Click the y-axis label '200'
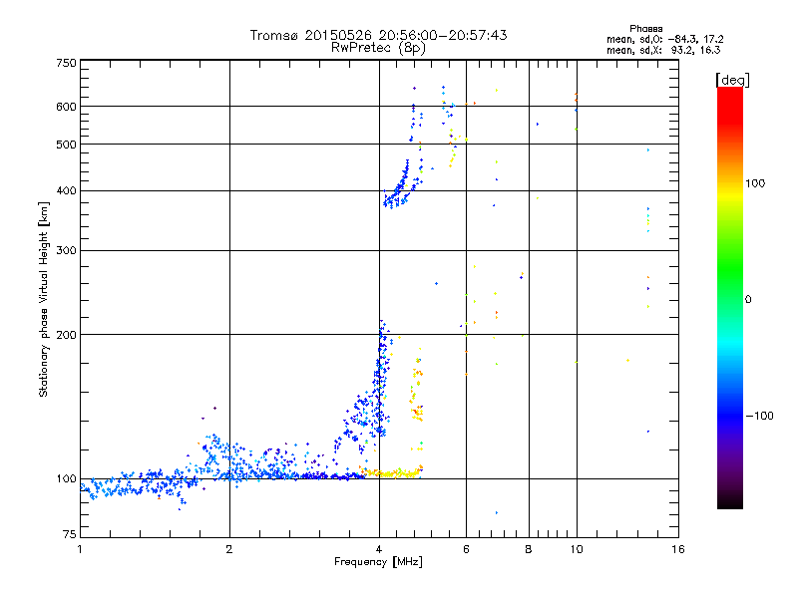Image resolution: width=798 pixels, height=598 pixels. (x=66, y=335)
